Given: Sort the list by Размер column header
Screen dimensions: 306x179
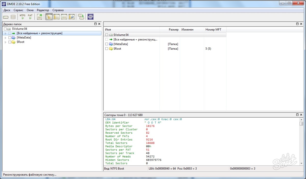Looking at the screenshot, I should tap(173, 30).
